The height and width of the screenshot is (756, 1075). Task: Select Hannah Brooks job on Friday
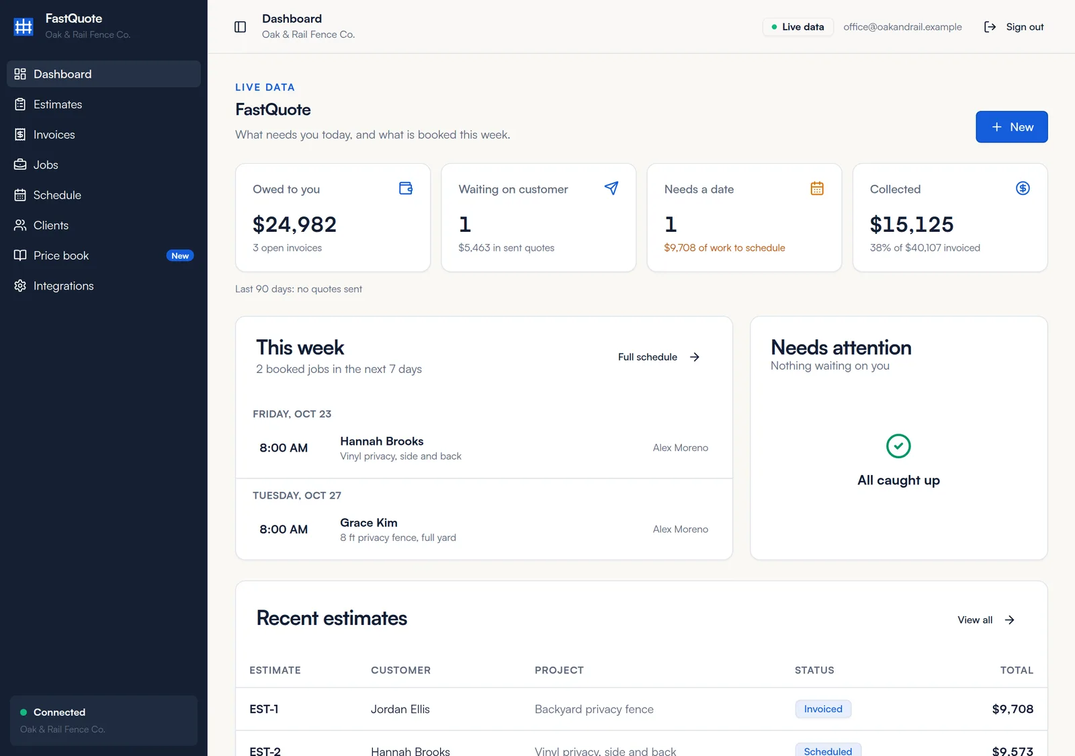tap(484, 448)
